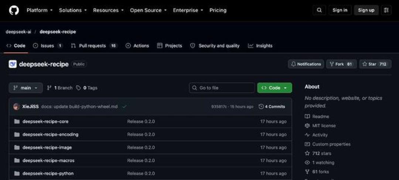Viewport: 399px width, 180px height.
Task: Click the fork icon beside 61 forks
Action: tap(307, 172)
